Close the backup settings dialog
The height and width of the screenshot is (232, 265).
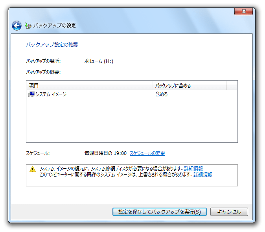[243, 11]
